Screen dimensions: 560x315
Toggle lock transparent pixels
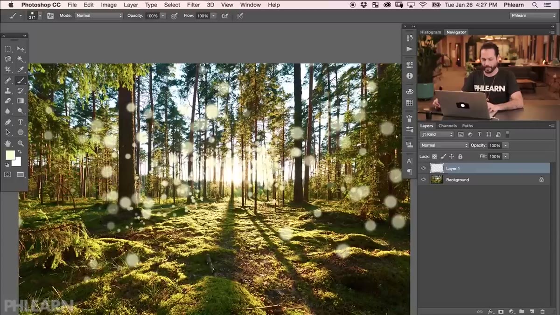[x=434, y=157]
